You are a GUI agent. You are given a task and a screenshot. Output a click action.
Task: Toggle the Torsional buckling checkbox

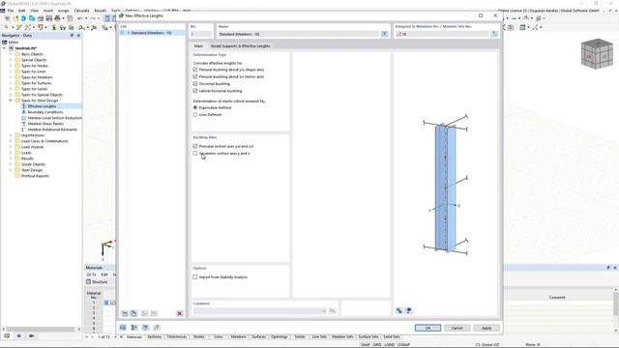[195, 84]
